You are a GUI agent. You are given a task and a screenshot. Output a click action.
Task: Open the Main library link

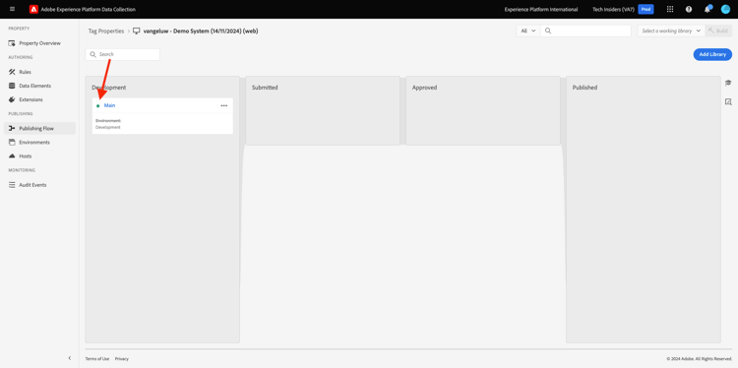109,105
